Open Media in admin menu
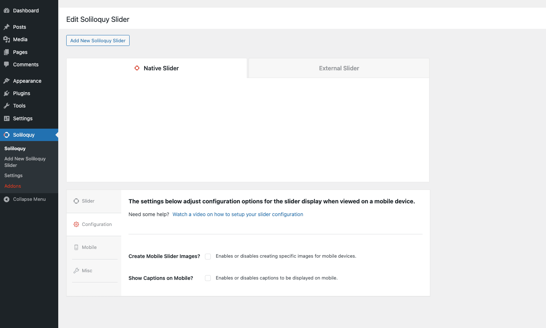The width and height of the screenshot is (546, 328). [x=29, y=39]
